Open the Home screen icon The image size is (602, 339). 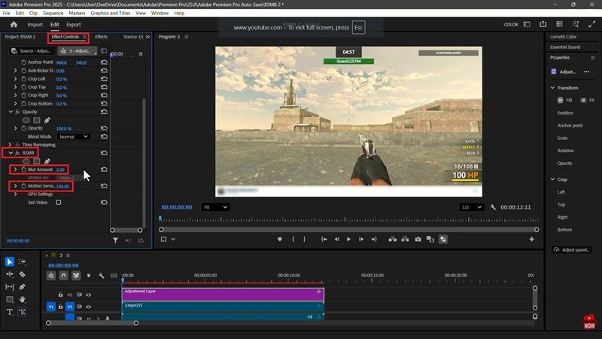(x=14, y=24)
